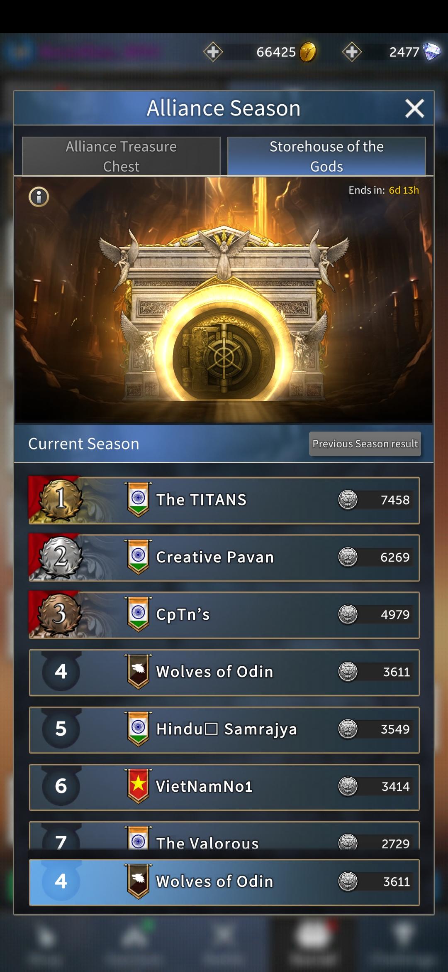Tap the info icon on the storehouse image
This screenshot has height=972, width=448.
point(39,196)
